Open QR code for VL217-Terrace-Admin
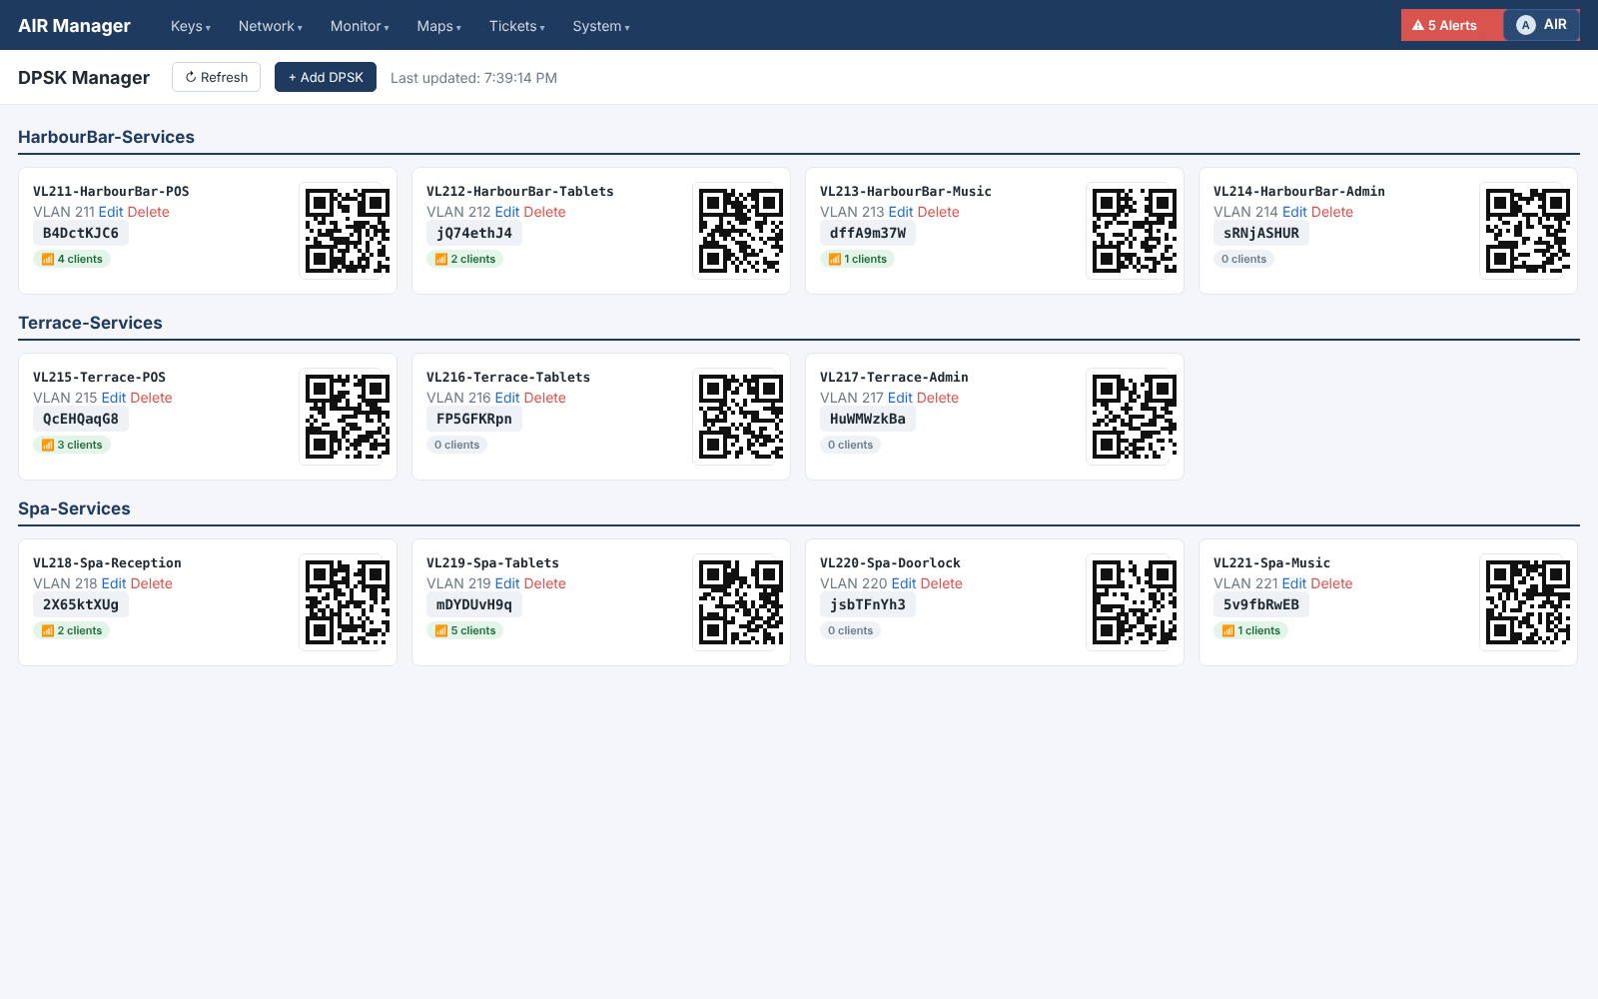The height and width of the screenshot is (999, 1598). pos(1135,417)
